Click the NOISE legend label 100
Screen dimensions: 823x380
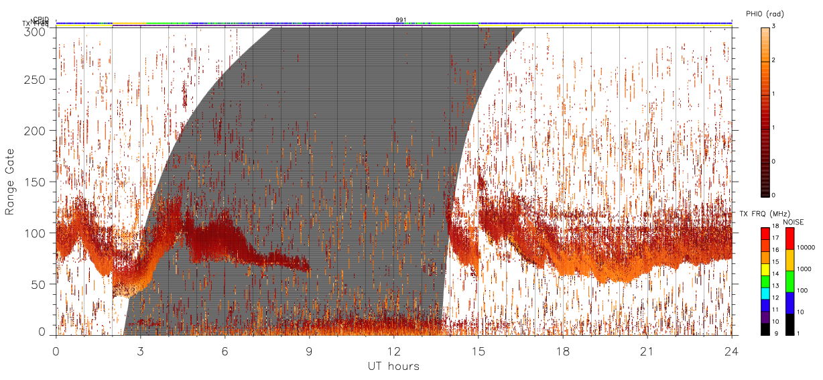[802, 290]
